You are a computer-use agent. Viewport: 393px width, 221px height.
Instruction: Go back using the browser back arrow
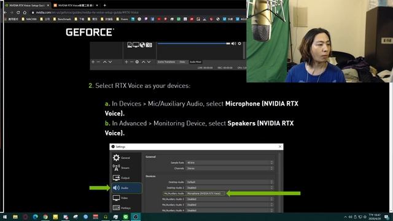coord(6,12)
